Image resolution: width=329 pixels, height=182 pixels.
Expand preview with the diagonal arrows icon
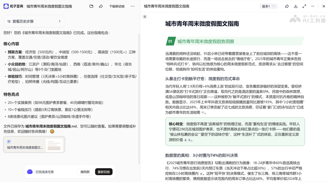304,6
